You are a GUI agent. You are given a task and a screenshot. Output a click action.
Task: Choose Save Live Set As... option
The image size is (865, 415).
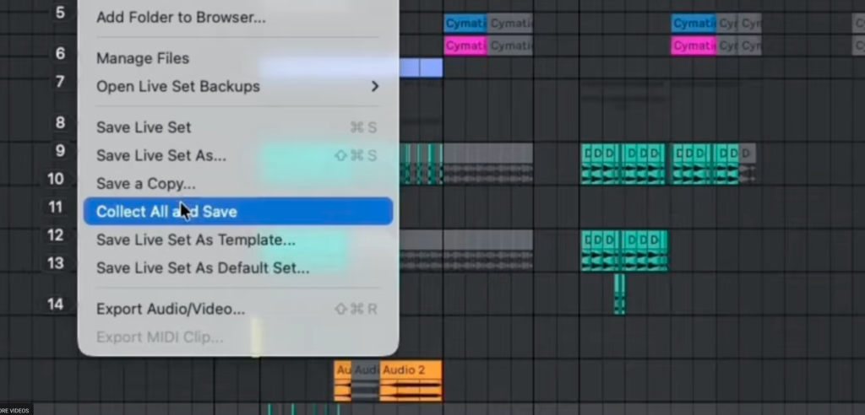click(161, 155)
